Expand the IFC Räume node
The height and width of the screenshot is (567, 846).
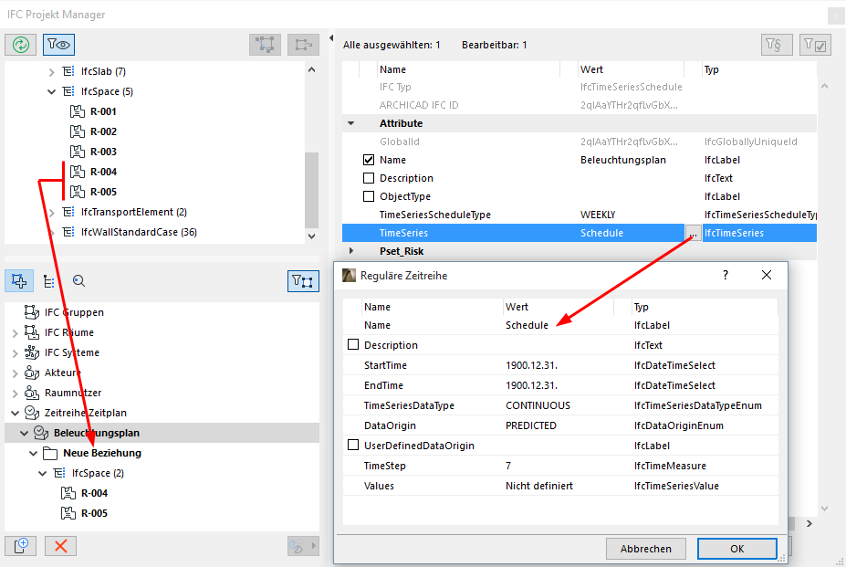point(16,333)
